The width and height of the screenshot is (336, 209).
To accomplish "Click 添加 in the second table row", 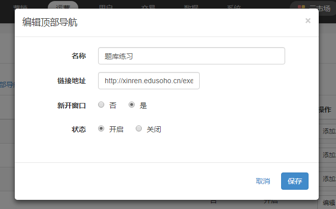I will [327, 155].
